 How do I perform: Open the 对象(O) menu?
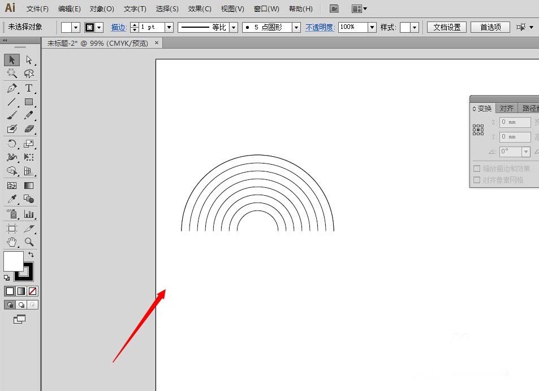point(102,9)
